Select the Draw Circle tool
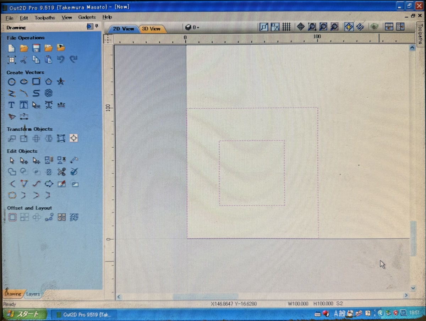426x321 pixels. [12, 82]
